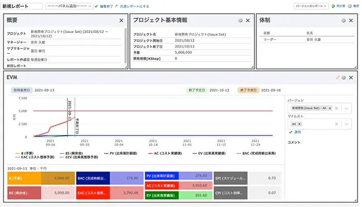The image size is (362, 207).
Task: Toggle EEV (出来高推移予測) legend item
Action: [x=79, y=157]
